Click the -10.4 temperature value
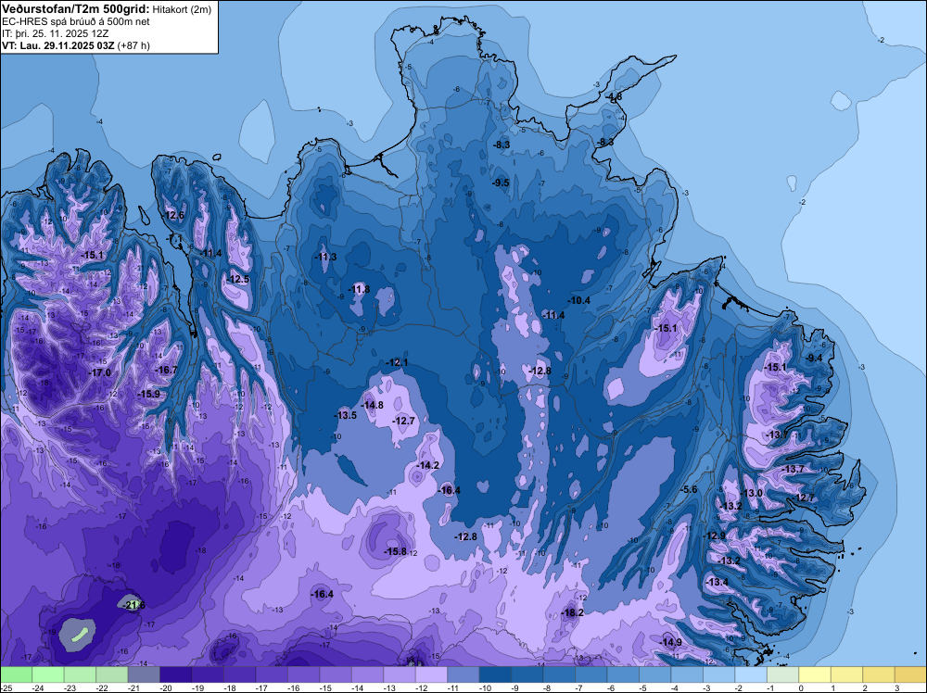This screenshot has width=927, height=693. coord(579,301)
